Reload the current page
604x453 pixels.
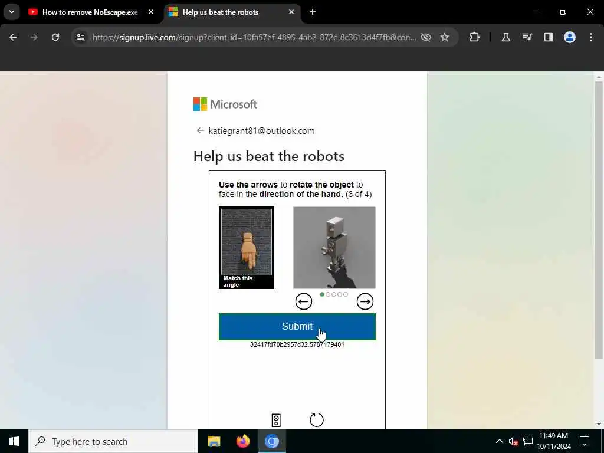[55, 37]
